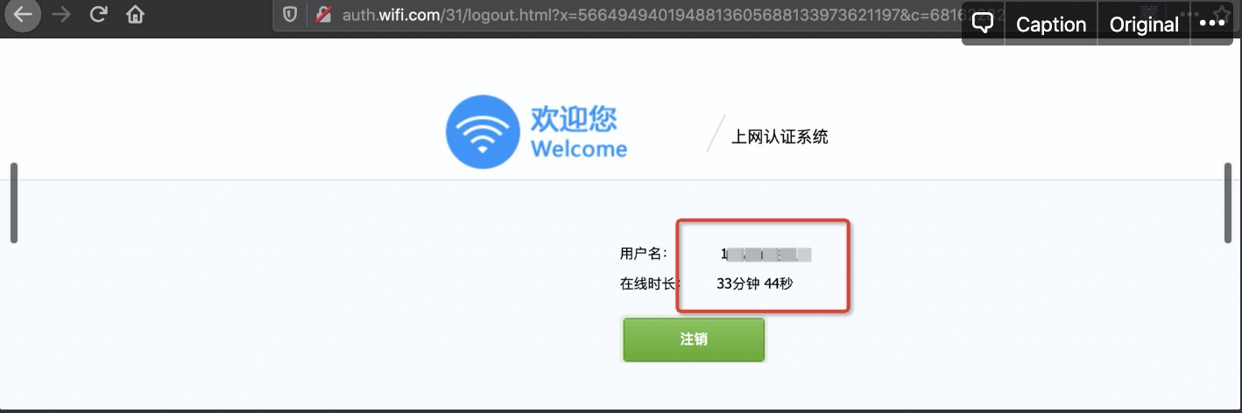Screen dimensions: 1242x413
Task: Open the browser home page icon
Action: point(135,15)
